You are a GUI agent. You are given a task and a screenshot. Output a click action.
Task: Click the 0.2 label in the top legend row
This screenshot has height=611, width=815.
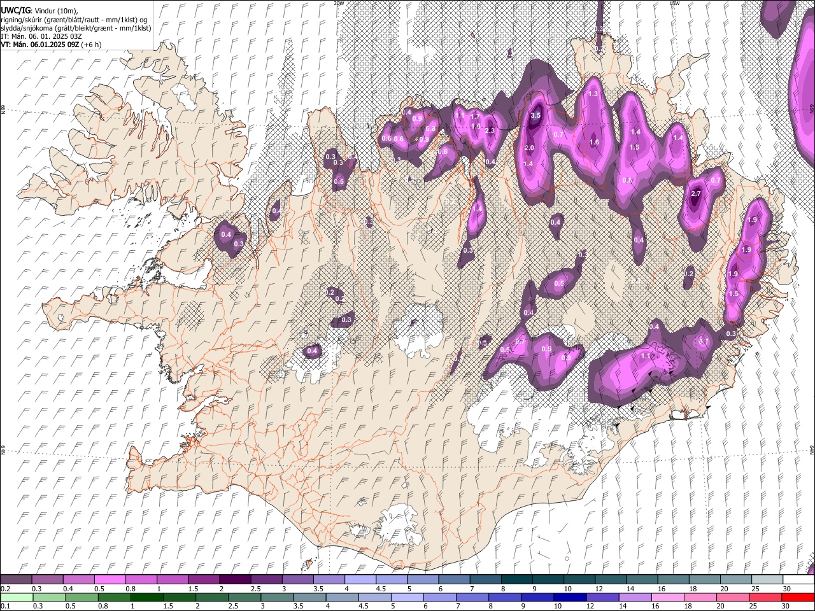tap(6, 589)
